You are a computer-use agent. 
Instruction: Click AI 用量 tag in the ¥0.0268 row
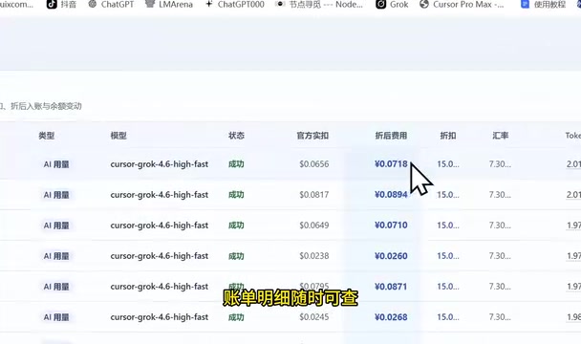click(x=56, y=317)
